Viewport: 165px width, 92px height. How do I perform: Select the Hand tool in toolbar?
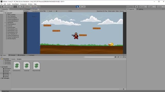click(x=2, y=7)
